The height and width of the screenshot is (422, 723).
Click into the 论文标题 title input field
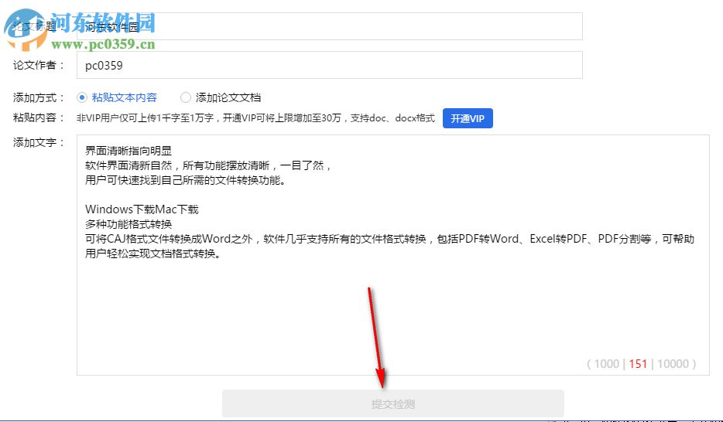329,26
